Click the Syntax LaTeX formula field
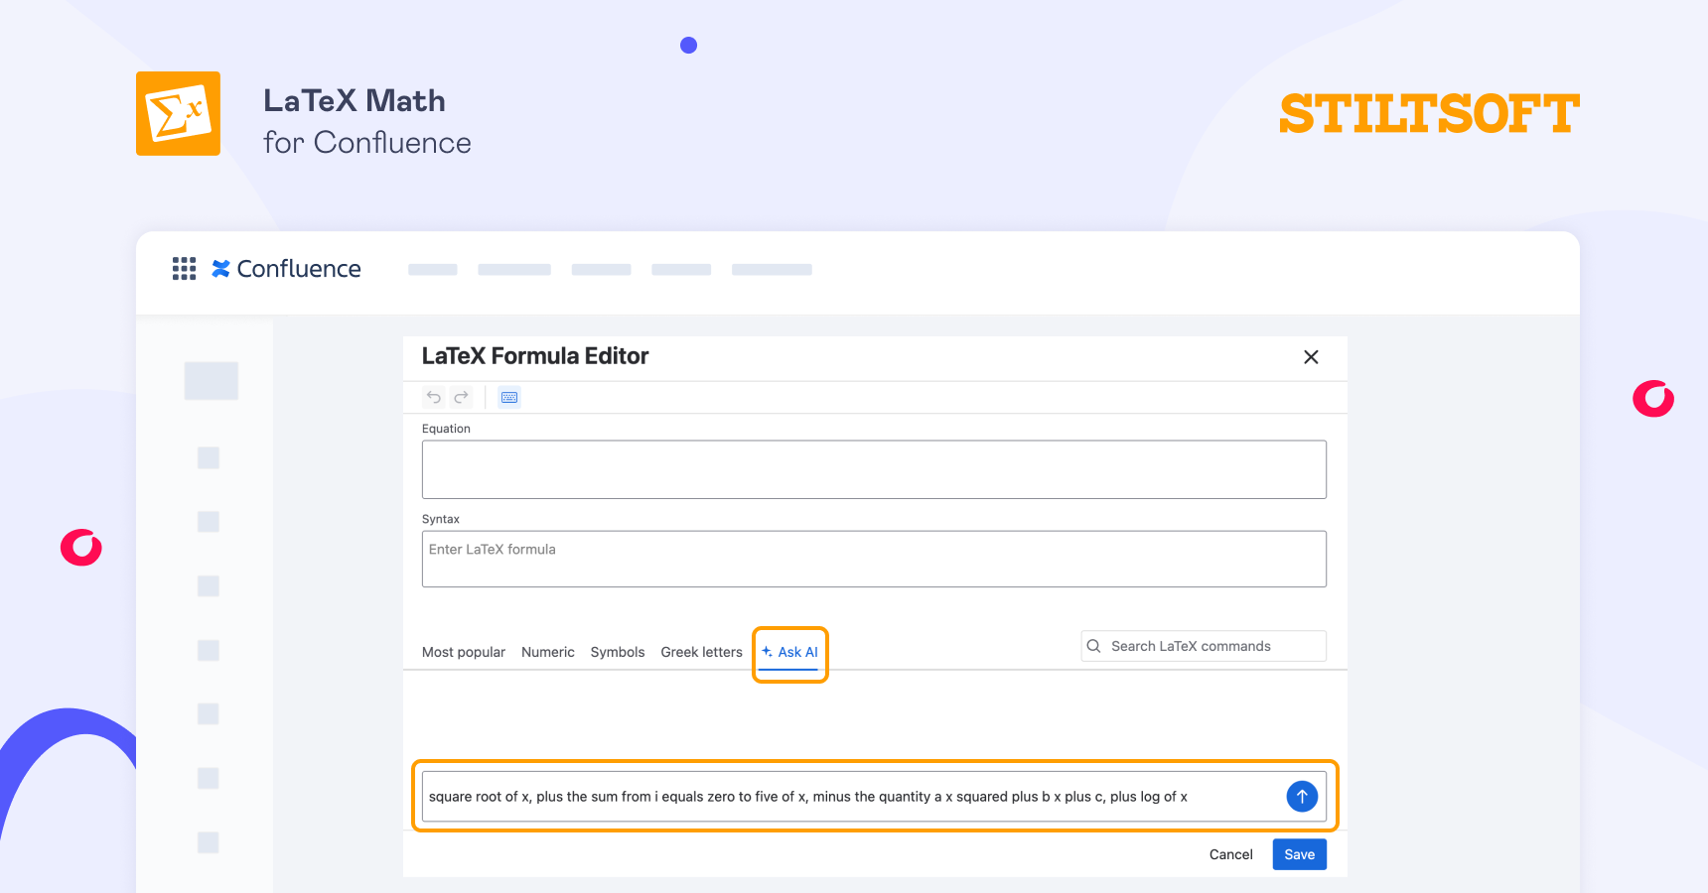Image resolution: width=1708 pixels, height=893 pixels. (x=874, y=559)
